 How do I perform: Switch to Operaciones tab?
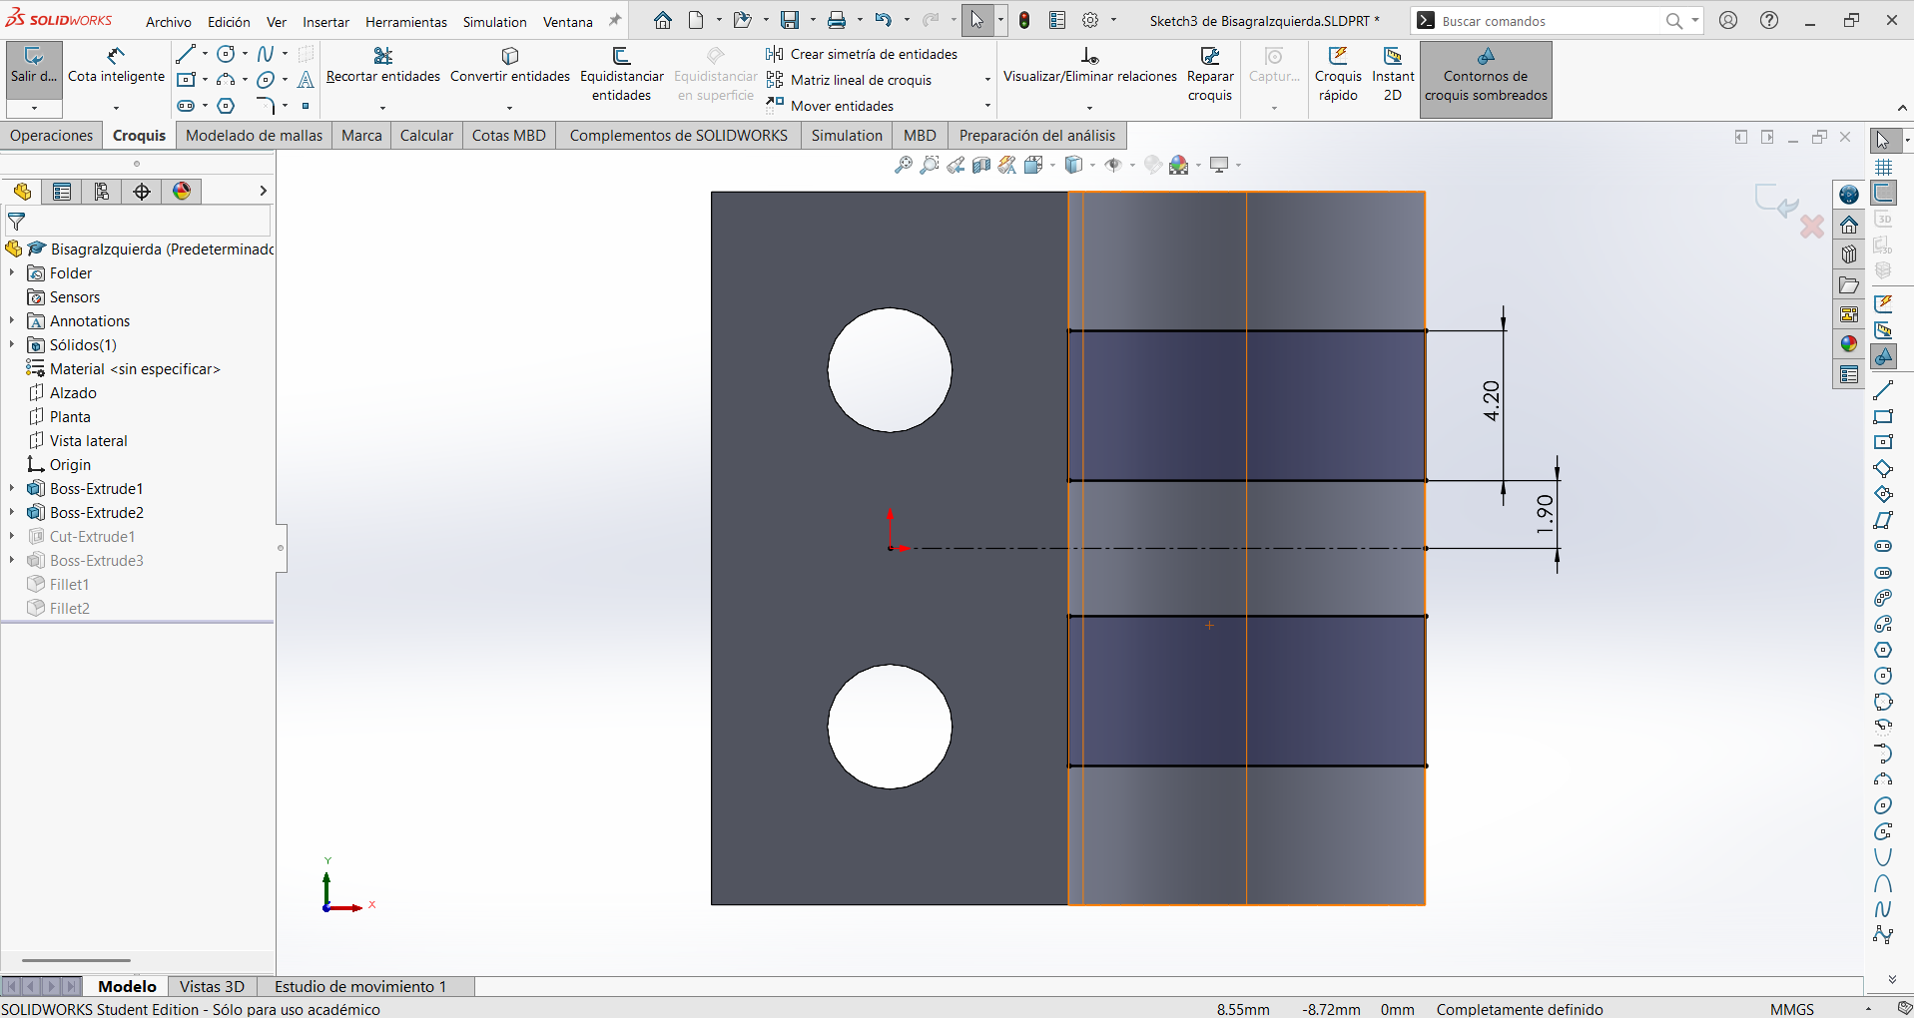coord(52,135)
